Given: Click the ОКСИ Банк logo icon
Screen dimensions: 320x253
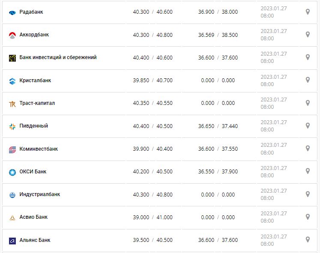Looking at the screenshot, I should [x=12, y=172].
